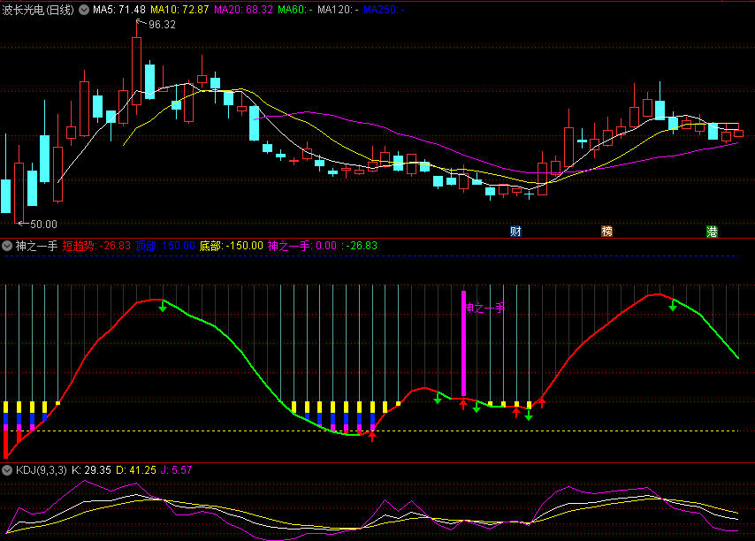The image size is (755, 541).
Task: Click the magenta 神之一手 signal bar
Action: [463, 344]
